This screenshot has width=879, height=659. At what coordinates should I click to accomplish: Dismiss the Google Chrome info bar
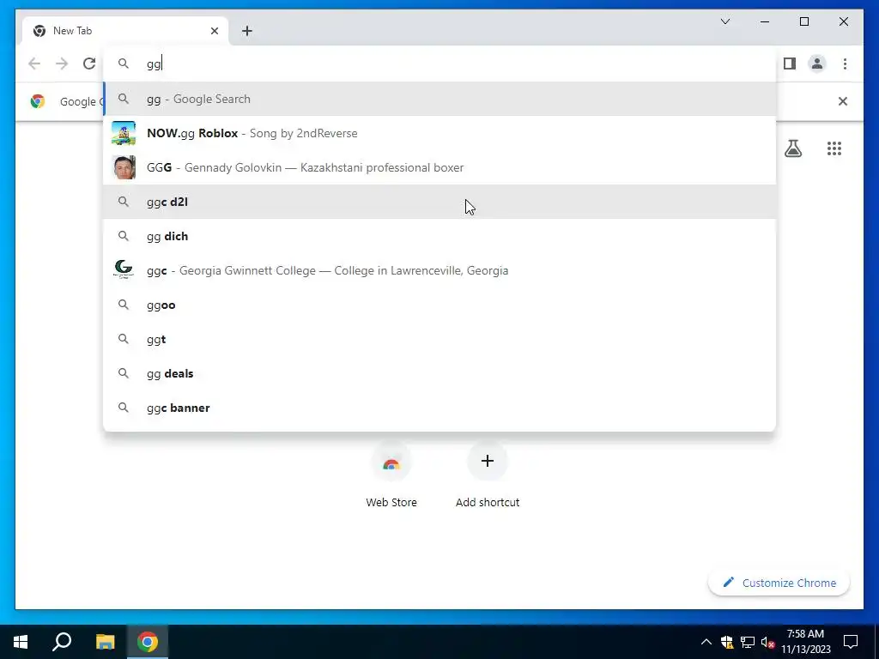(843, 101)
